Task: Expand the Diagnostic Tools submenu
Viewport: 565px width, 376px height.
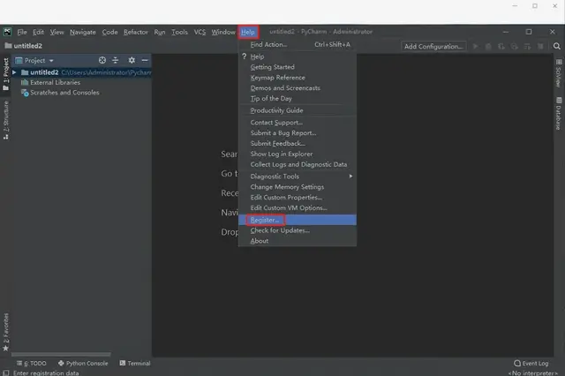Action: (x=300, y=177)
